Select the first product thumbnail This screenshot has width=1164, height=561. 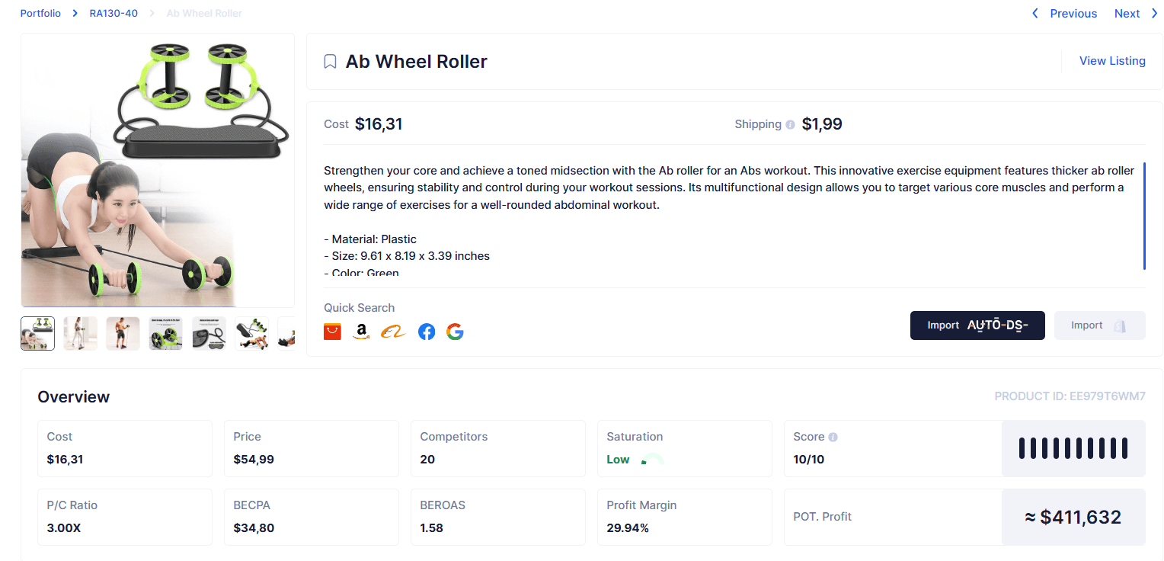(x=38, y=333)
